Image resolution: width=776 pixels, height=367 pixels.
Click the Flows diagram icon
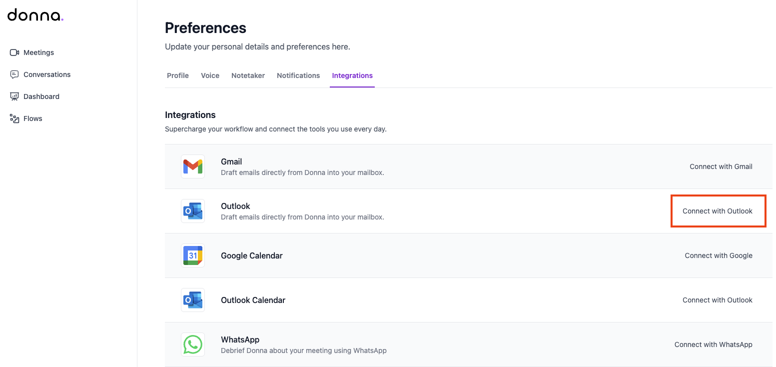tap(14, 118)
